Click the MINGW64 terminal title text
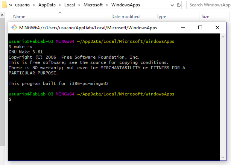The height and width of the screenshot is (165, 231). tap(88, 28)
